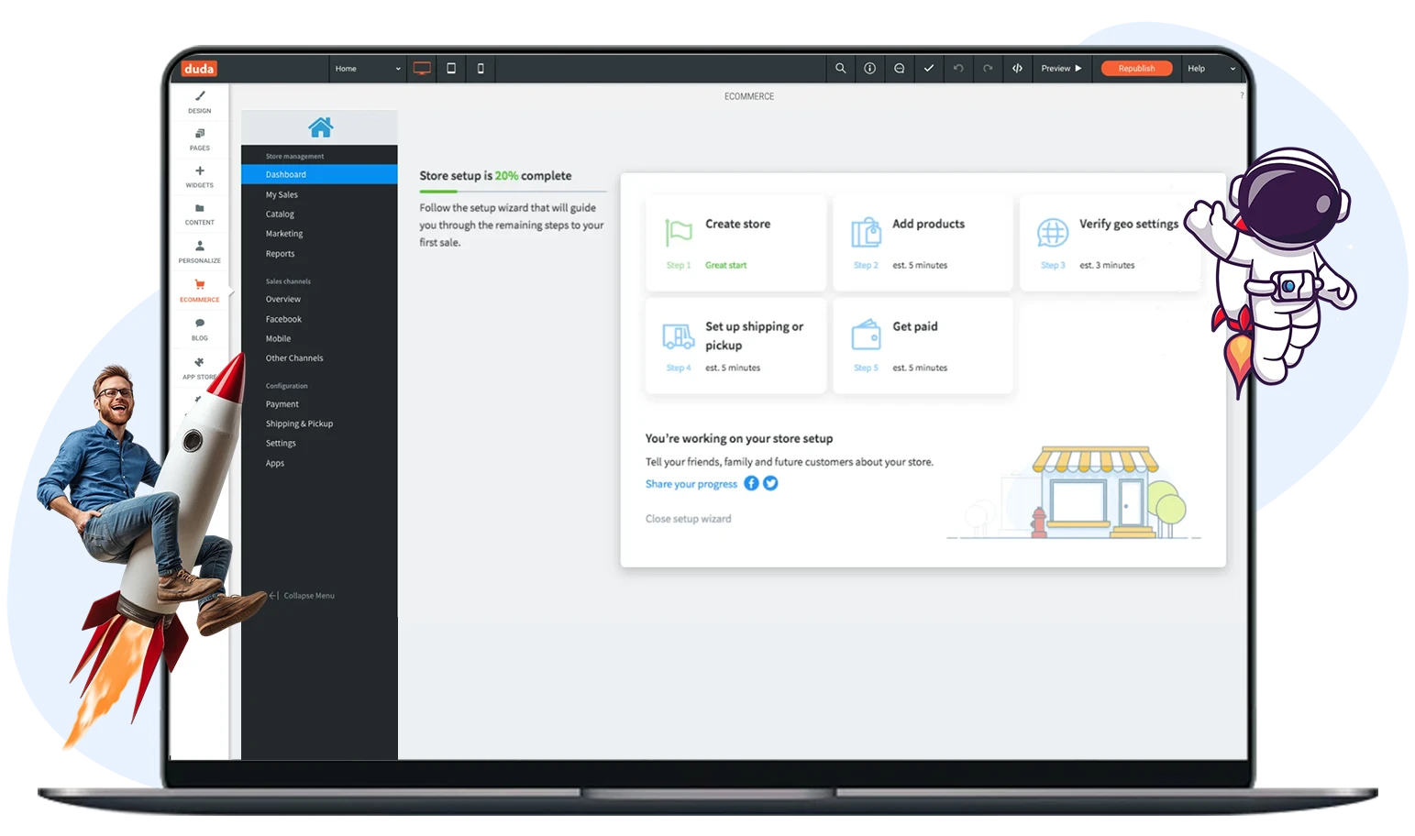Viewport: 1415px width, 836px height.
Task: Open Catalog in store management menu
Action: pos(280,214)
